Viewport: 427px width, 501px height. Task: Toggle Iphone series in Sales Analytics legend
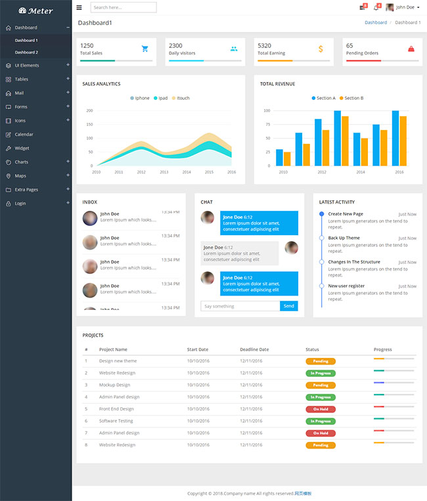(x=139, y=98)
